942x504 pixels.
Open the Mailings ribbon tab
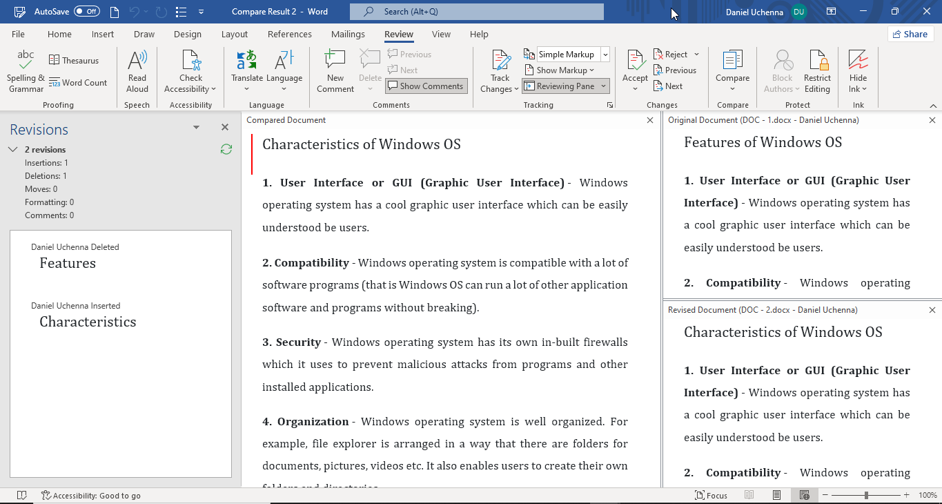[348, 34]
